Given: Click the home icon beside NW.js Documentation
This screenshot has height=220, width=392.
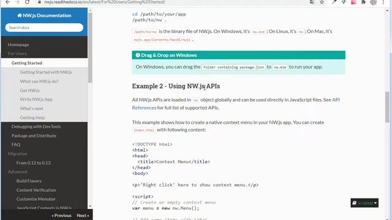Looking at the screenshot, I should (x=20, y=15).
